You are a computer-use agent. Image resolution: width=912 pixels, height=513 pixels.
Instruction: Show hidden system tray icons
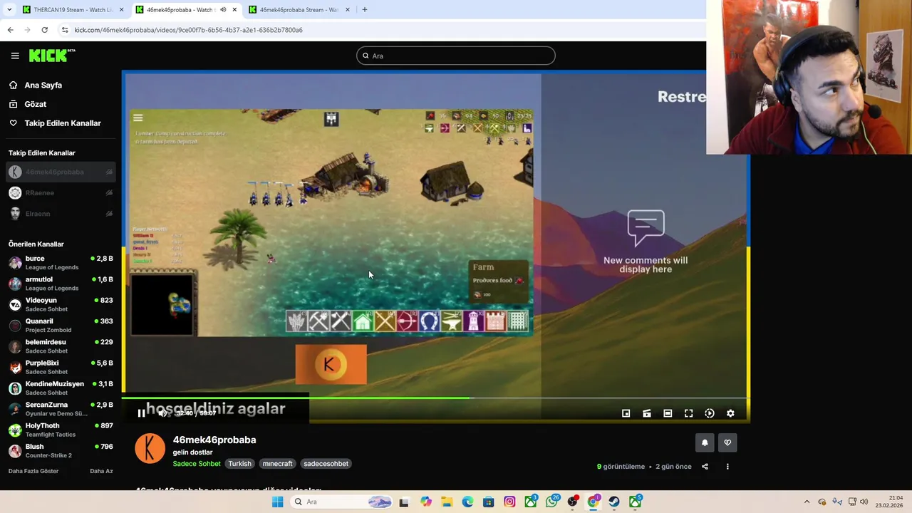(x=807, y=502)
